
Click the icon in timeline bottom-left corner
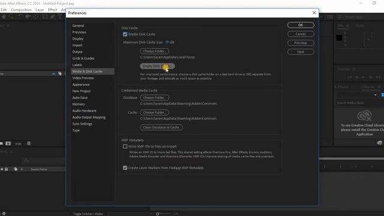coord(4,214)
